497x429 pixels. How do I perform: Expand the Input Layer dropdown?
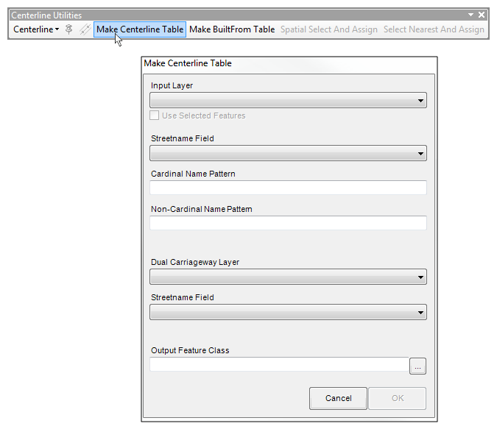[x=288, y=100]
